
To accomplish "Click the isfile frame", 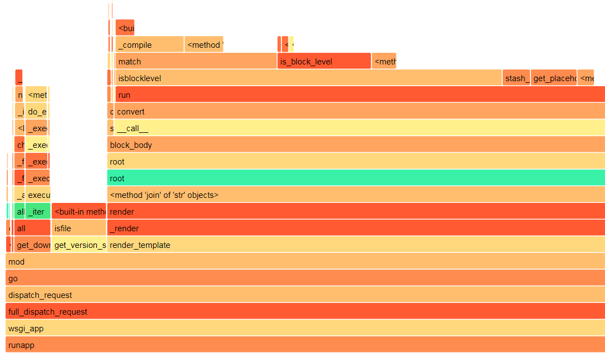I will pos(78,228).
